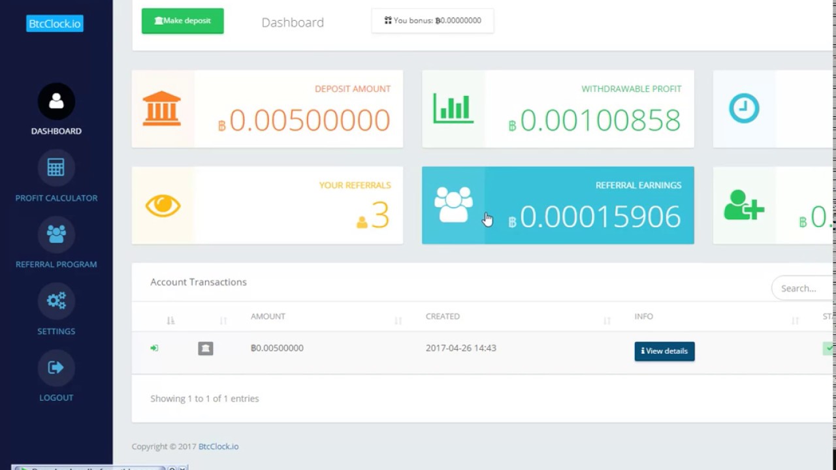Select SETTINGS sidebar label

tap(56, 331)
